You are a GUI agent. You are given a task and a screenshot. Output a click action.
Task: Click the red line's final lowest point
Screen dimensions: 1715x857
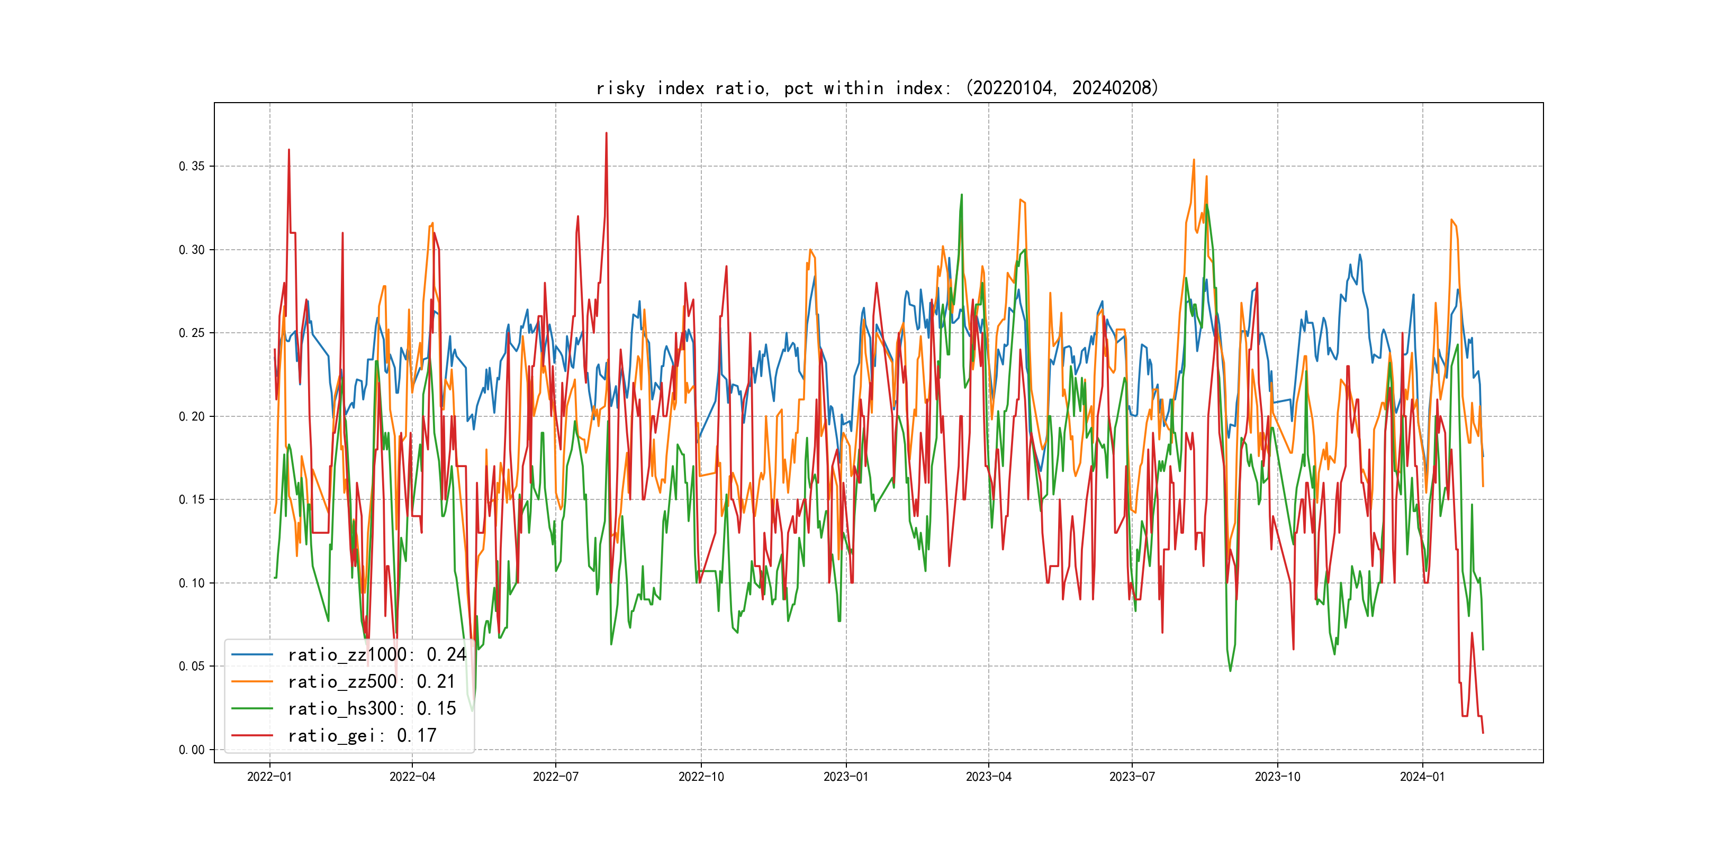pos(1483,733)
